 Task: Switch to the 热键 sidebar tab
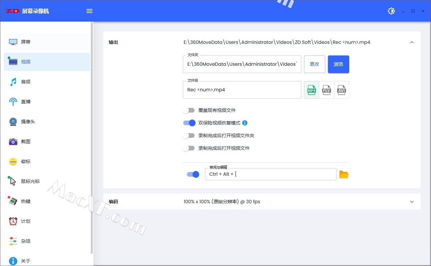(26, 201)
